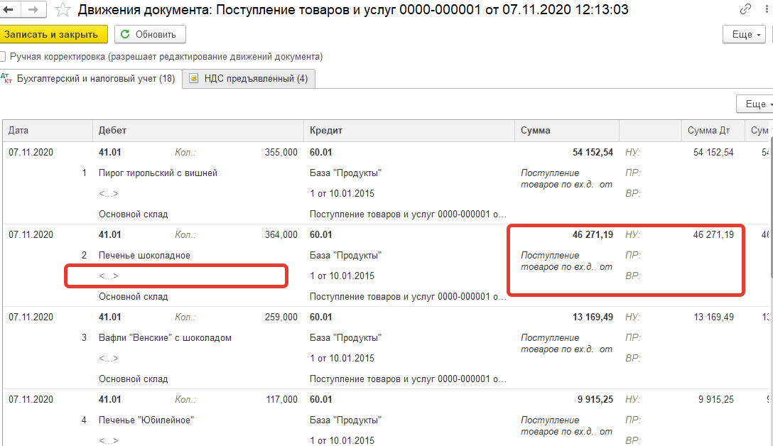The image size is (773, 446).
Task: Click the <...> placeholder under Печенье шоколадное
Action: click(x=109, y=276)
